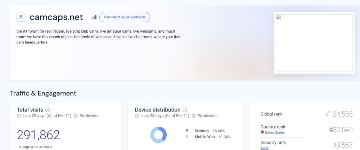Viewport: 360px width, 150px height.
Task: Click the US flag icon
Action: coord(262,132)
